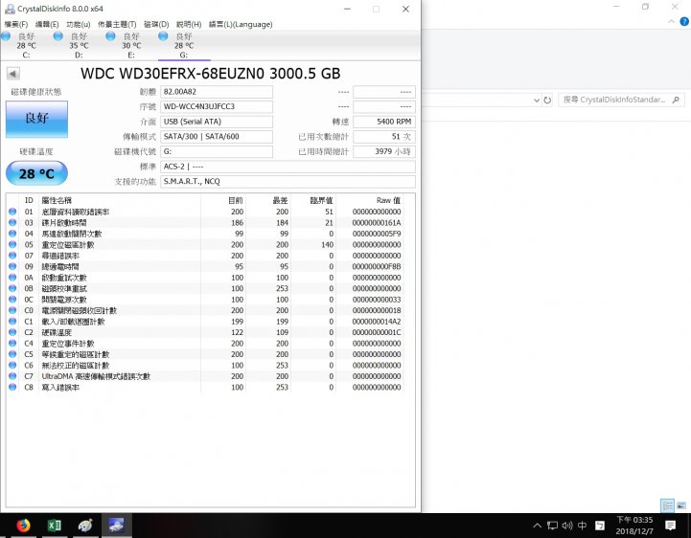Viewport: 691px width, 538px height.
Task: Click the volume icon in system tray
Action: pos(567,526)
